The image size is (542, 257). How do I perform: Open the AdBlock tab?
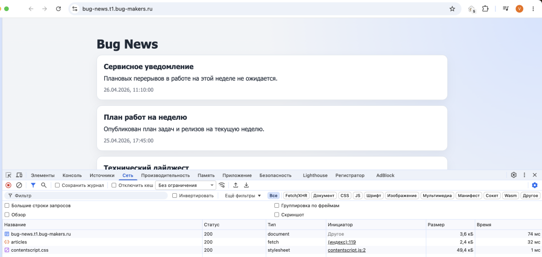pyautogui.click(x=385, y=175)
